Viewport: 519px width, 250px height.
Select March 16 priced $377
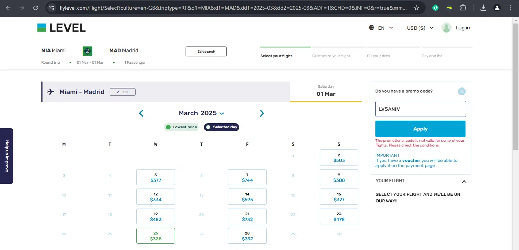(x=339, y=197)
